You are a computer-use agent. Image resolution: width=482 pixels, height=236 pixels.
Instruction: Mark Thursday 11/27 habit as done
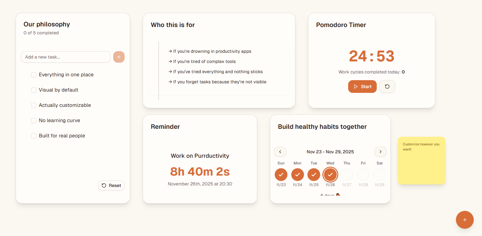click(x=347, y=174)
